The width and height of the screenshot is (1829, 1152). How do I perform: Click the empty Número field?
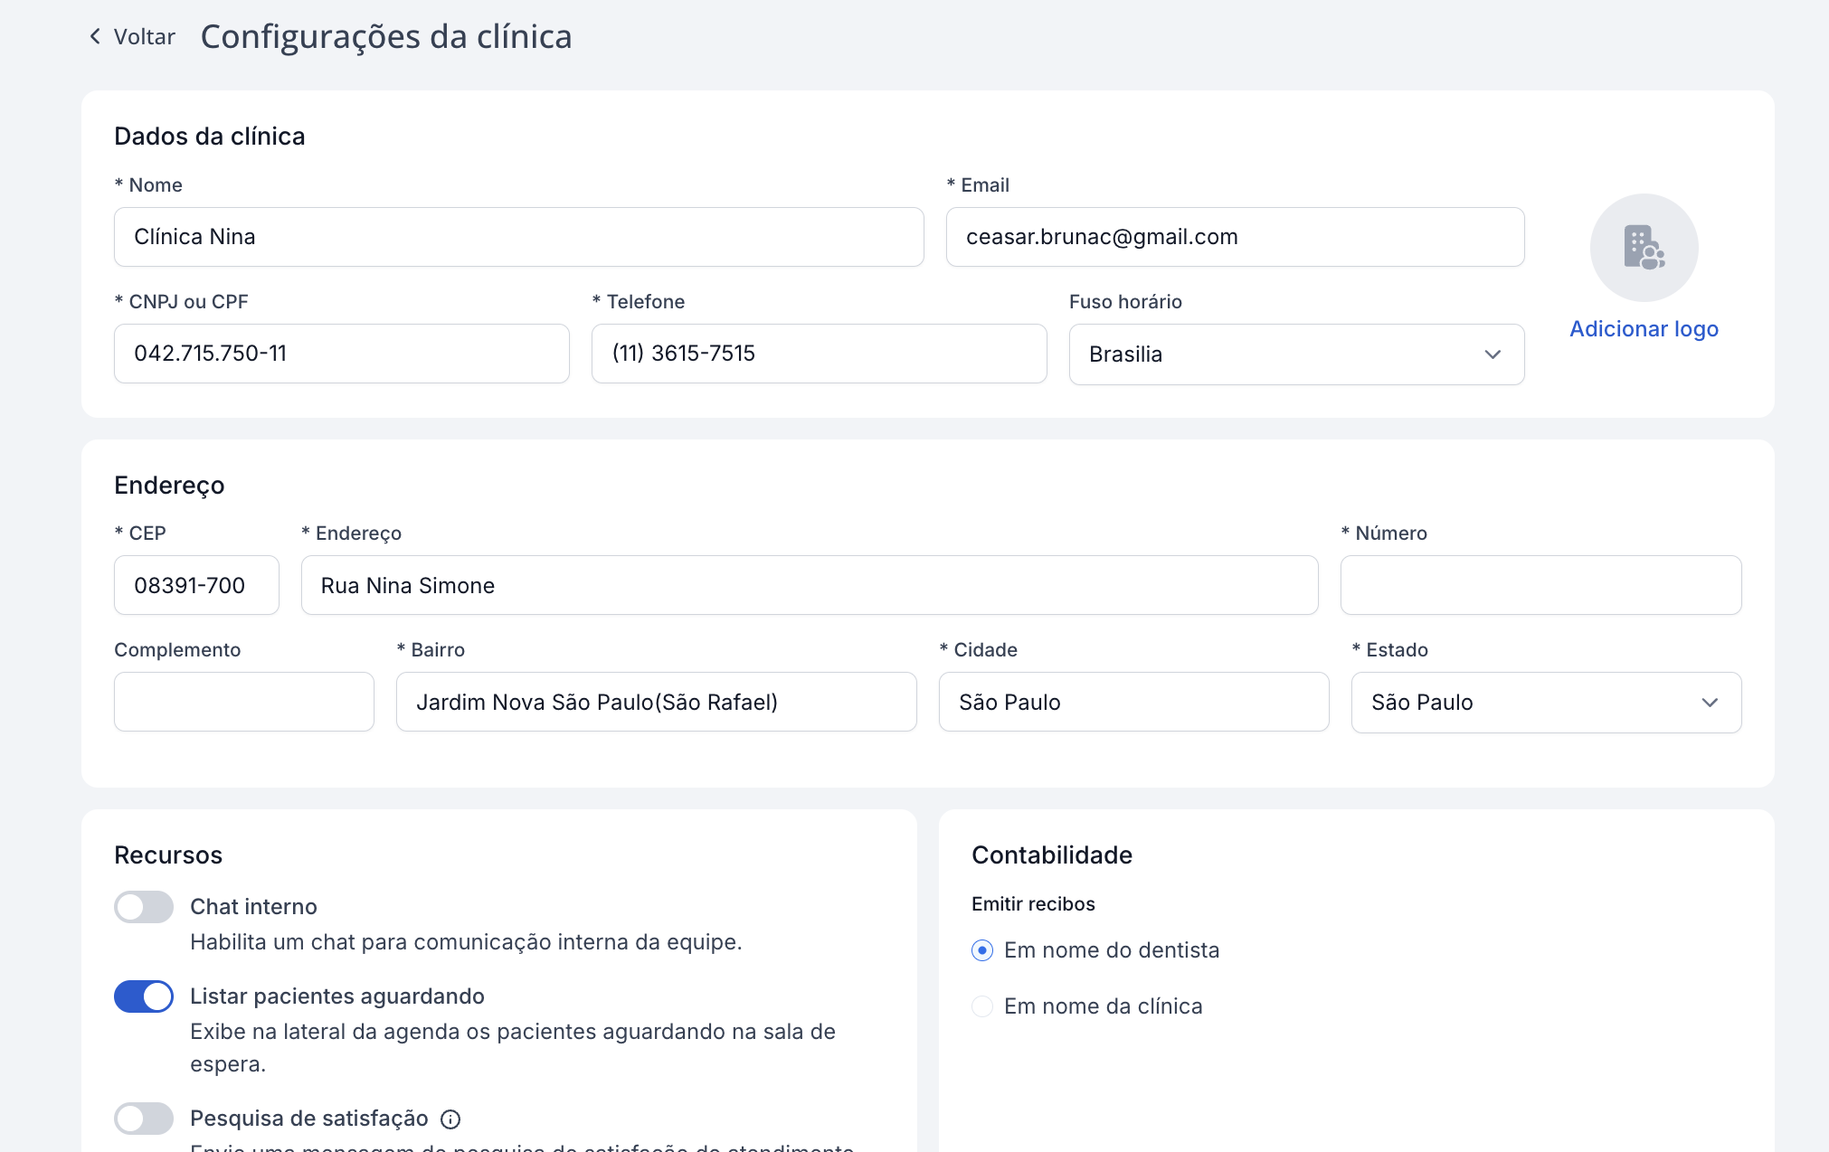(x=1540, y=585)
